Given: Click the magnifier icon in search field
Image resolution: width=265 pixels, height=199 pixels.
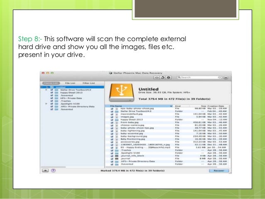Looking at the screenshot, I should (179, 77).
